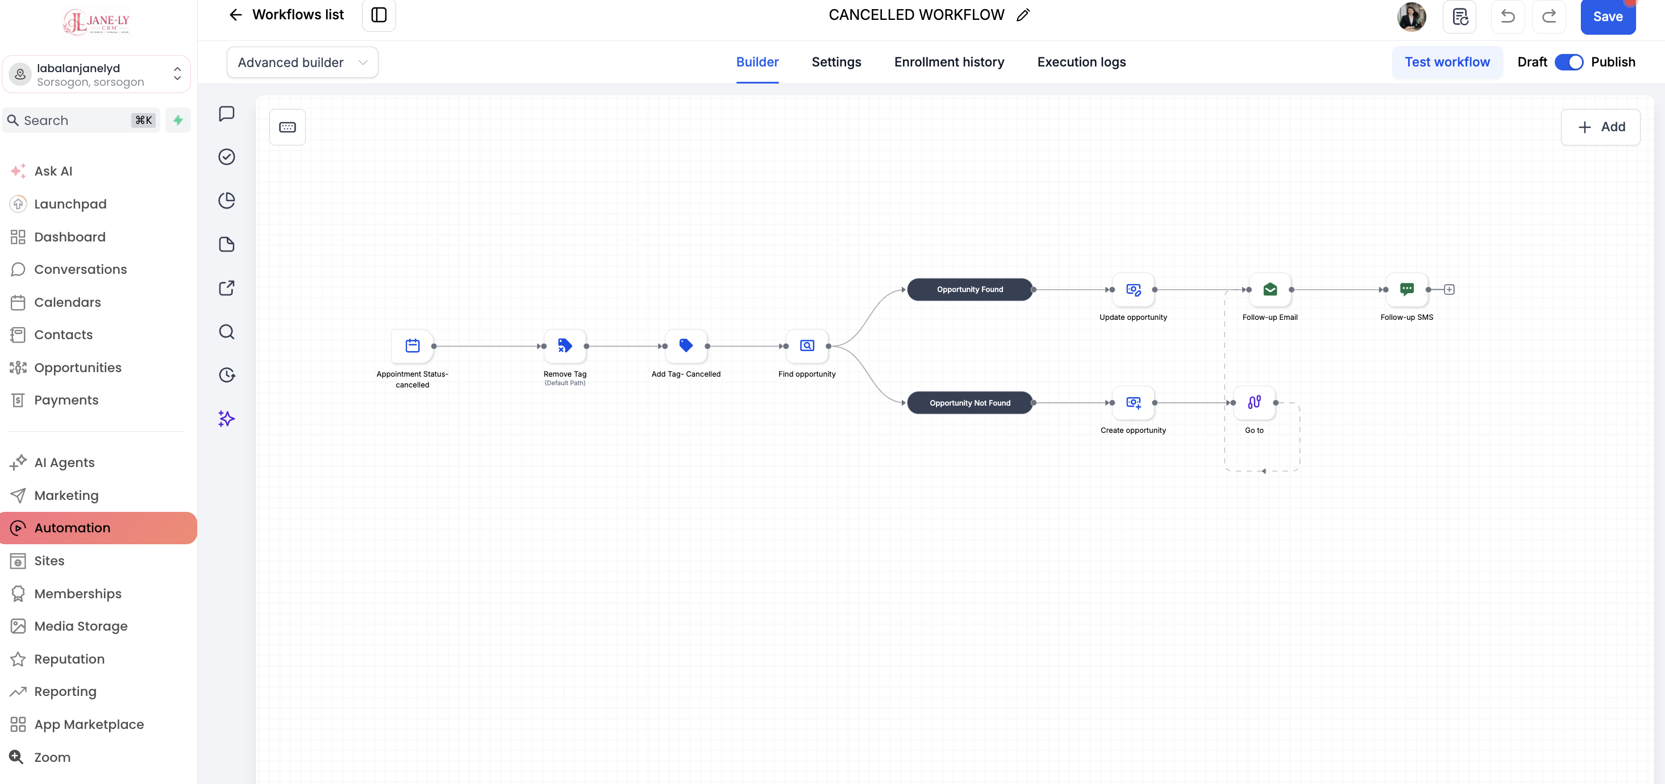The height and width of the screenshot is (784, 1665).
Task: Open the Settings tab
Action: pos(836,62)
